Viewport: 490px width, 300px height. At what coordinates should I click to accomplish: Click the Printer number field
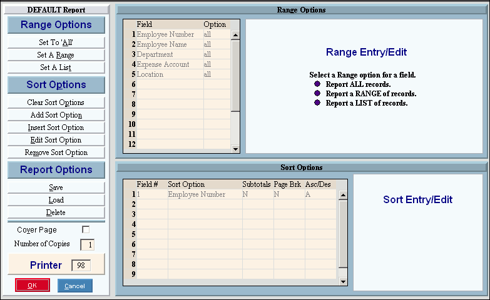pyautogui.click(x=81, y=265)
